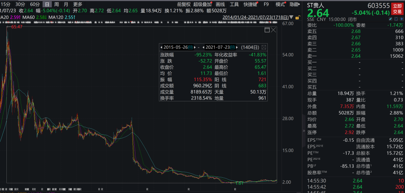405x193 pixels.
Task: Click the pencil note icon under stock code
Action: coord(390,19)
